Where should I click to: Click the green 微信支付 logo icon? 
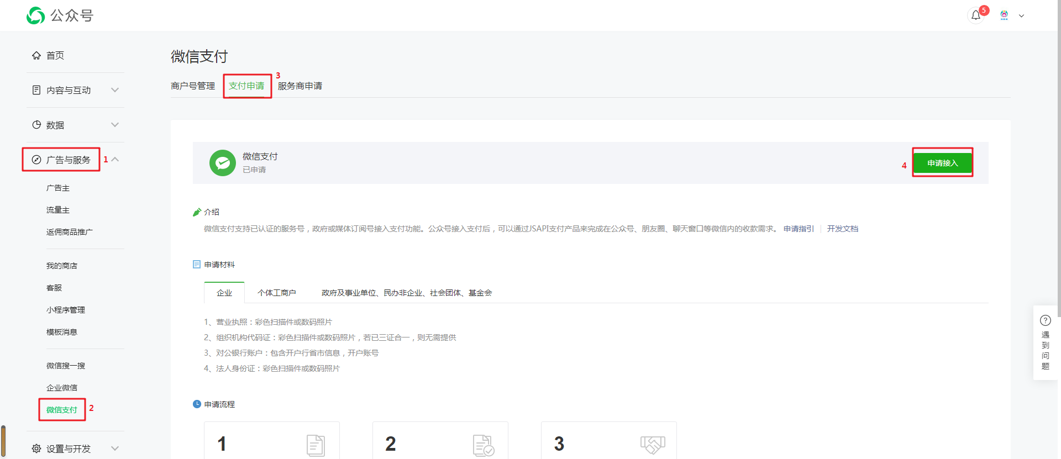223,163
